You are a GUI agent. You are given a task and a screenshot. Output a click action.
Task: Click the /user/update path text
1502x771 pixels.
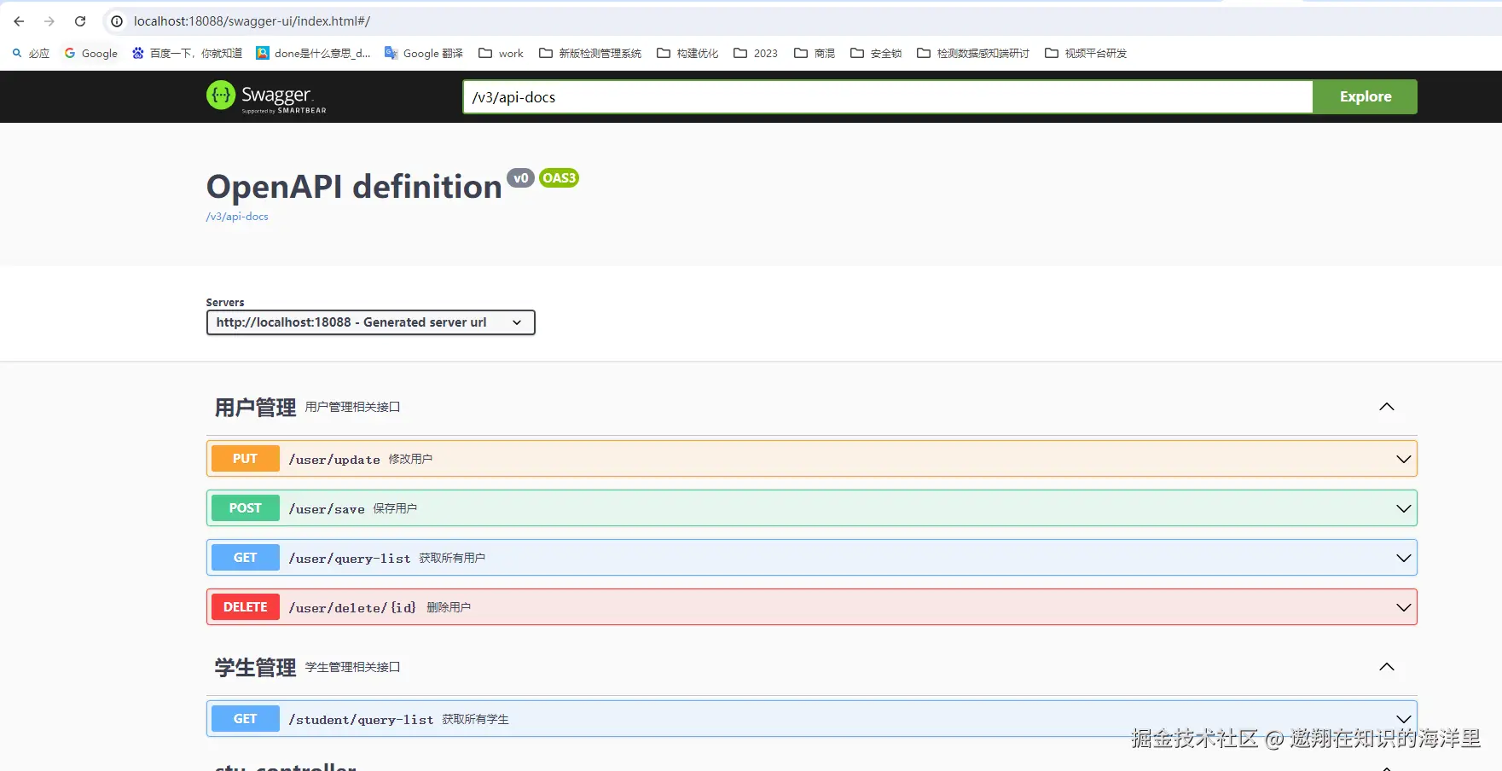(x=334, y=460)
